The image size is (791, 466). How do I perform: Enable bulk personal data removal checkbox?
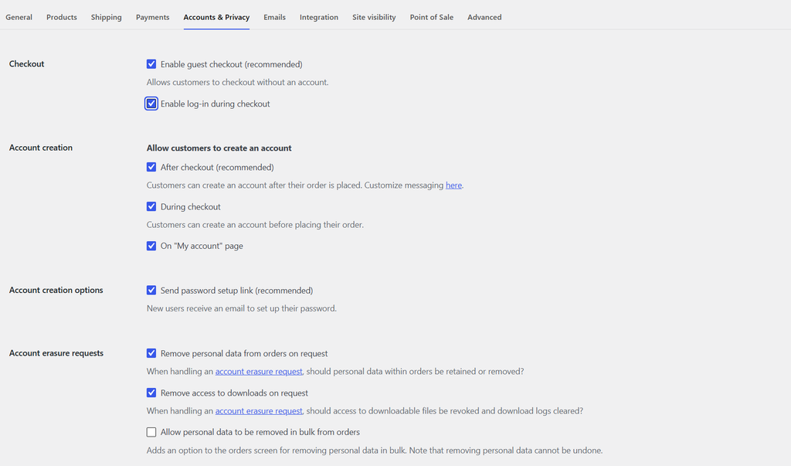click(151, 432)
